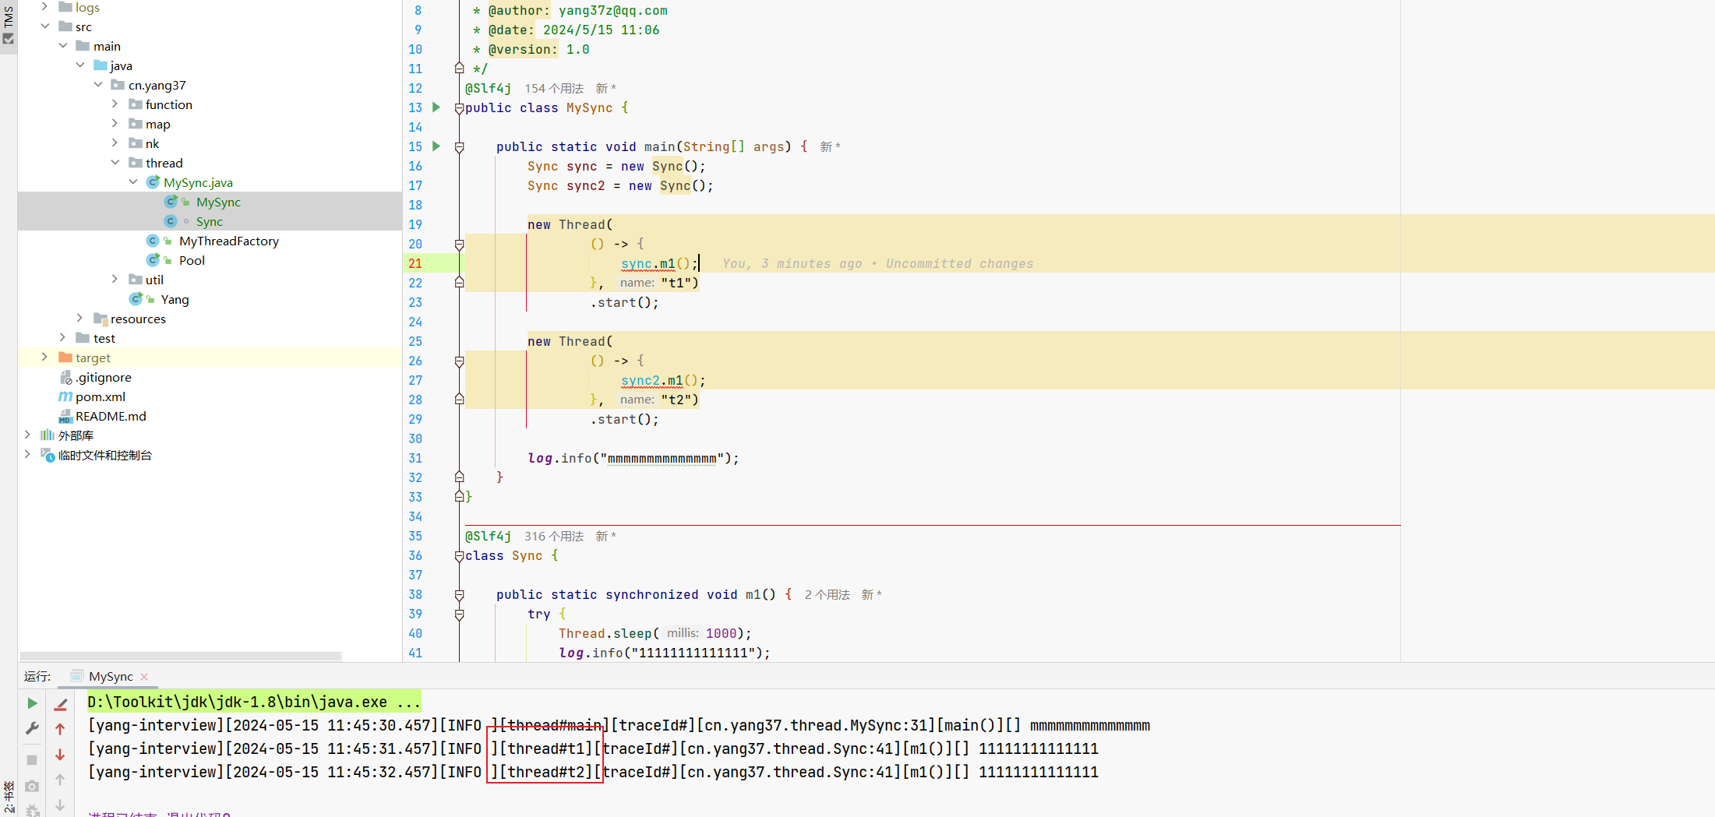Expand the target folder

pyautogui.click(x=45, y=357)
